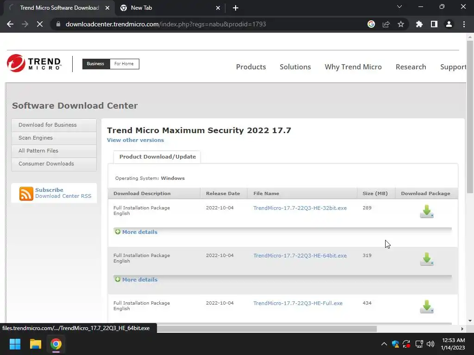Click Chrome icon in taskbar
Image resolution: width=474 pixels, height=355 pixels.
pos(56,344)
